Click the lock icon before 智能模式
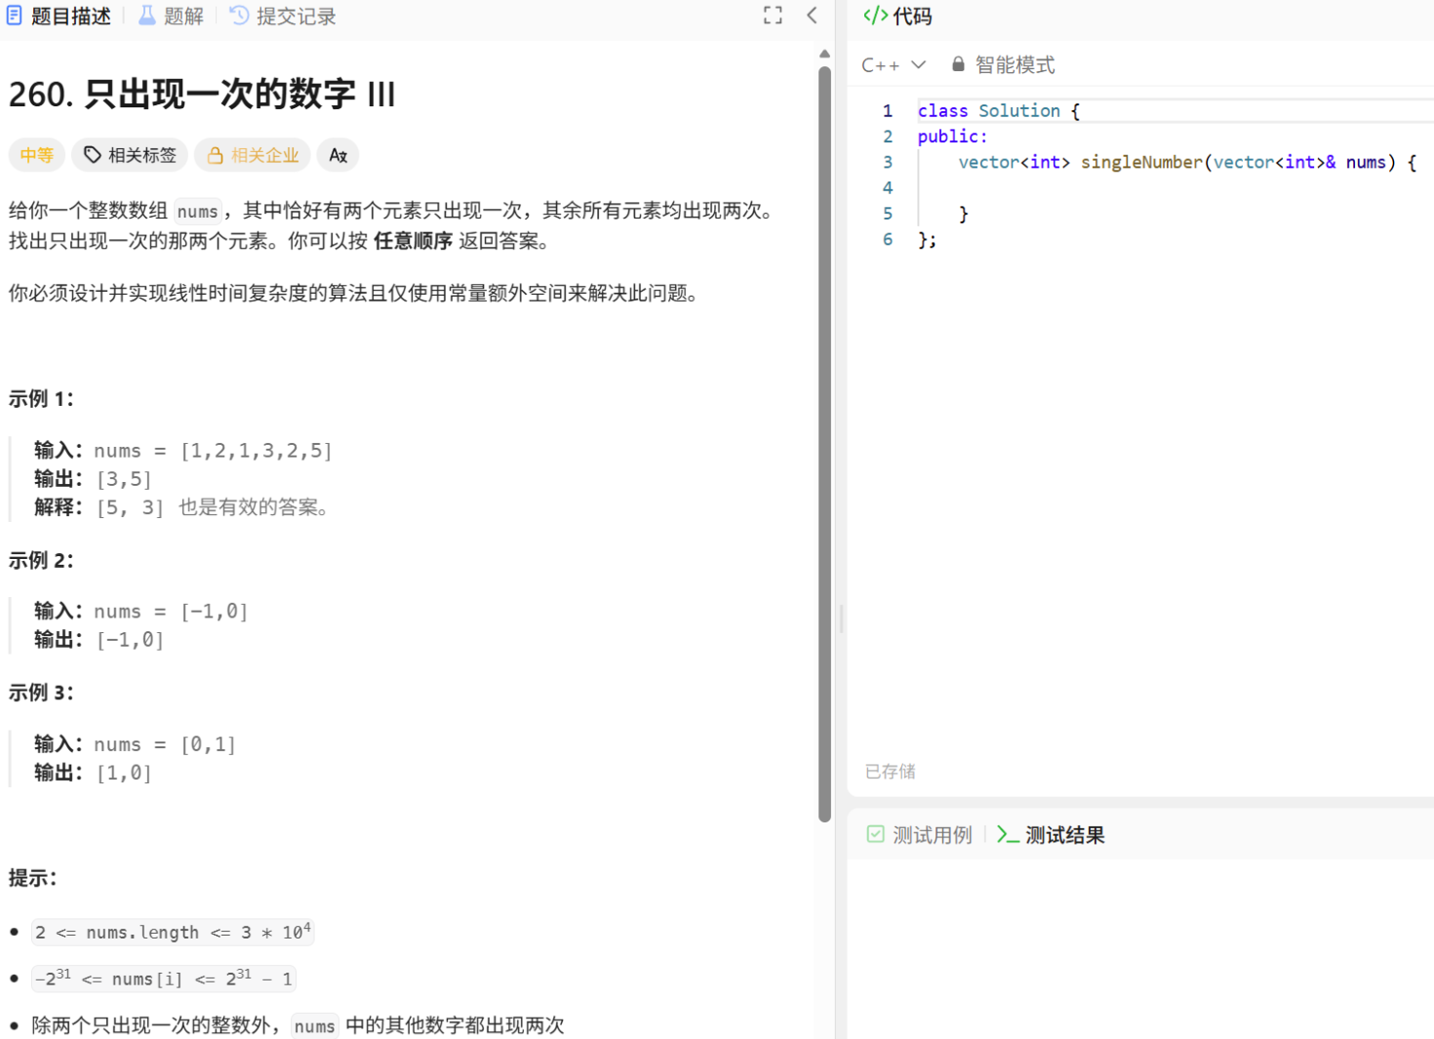Screen dimensions: 1434x1039 957,63
